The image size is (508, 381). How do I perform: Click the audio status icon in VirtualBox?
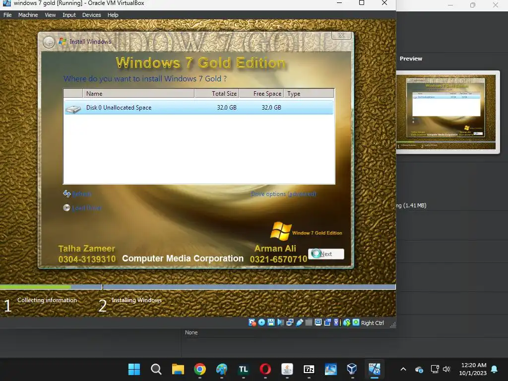(x=281, y=322)
